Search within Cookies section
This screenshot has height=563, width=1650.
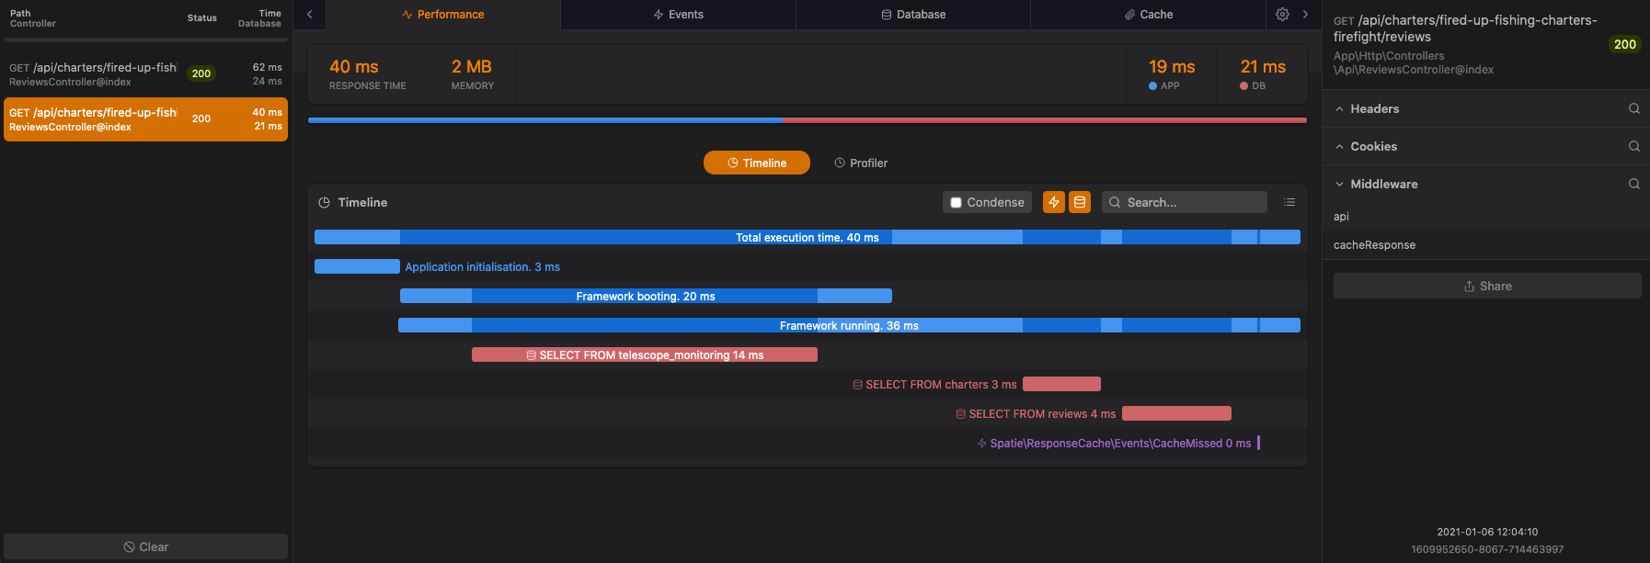tap(1634, 146)
